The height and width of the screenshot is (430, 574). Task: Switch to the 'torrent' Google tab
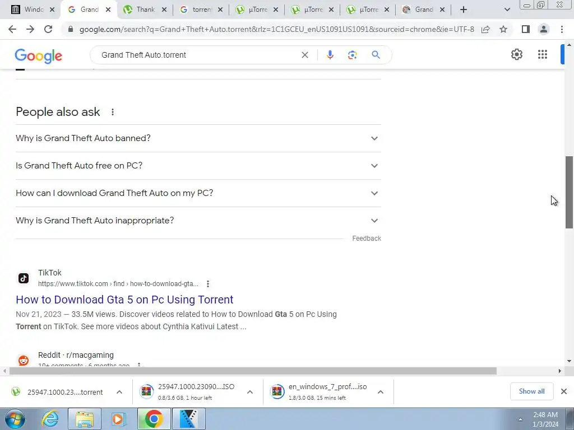(201, 10)
